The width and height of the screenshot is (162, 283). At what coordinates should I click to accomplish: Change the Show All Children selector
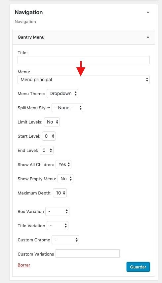63,164
